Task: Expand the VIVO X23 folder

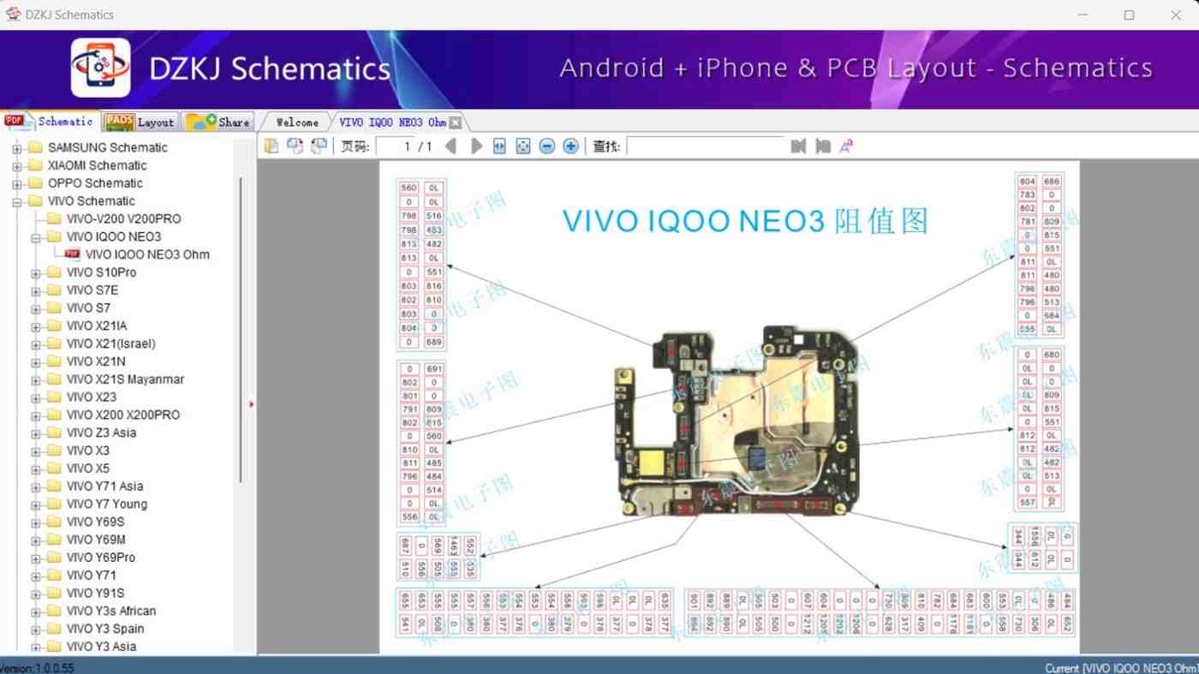Action: (x=36, y=397)
